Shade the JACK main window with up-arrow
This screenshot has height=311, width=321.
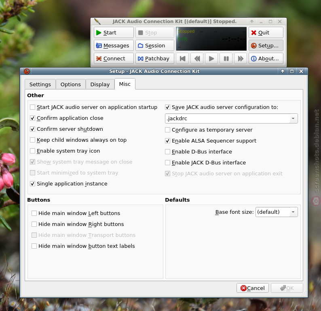(x=252, y=21)
